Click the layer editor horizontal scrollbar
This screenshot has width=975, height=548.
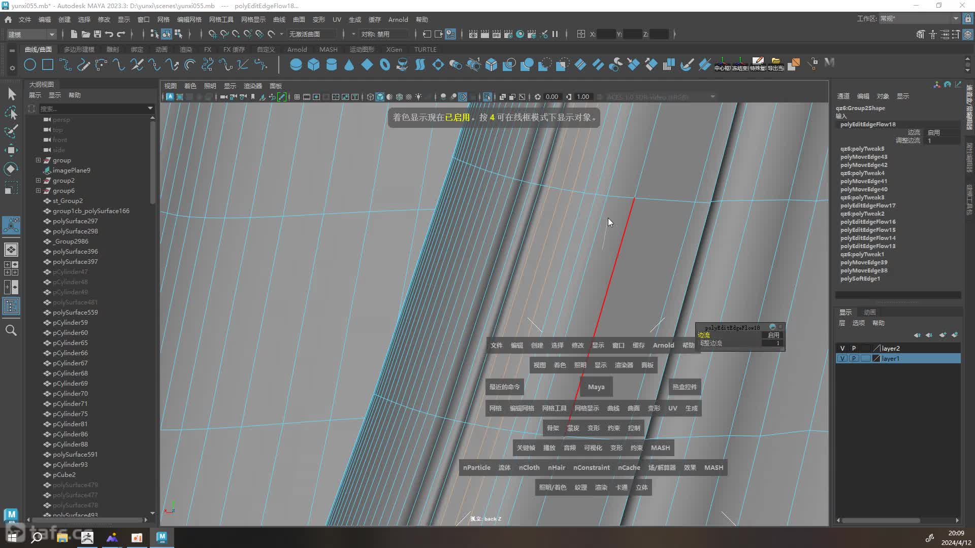click(x=881, y=520)
